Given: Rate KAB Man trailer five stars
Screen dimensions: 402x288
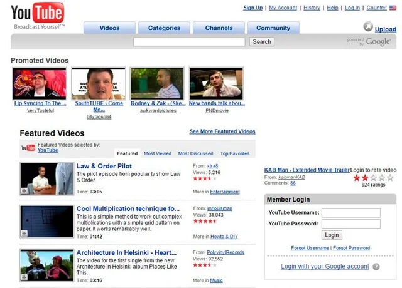Looking at the screenshot, I should (x=390, y=178).
